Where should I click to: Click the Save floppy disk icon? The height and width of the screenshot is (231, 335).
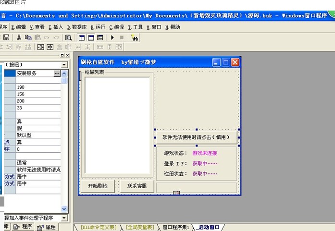tap(6, 37)
